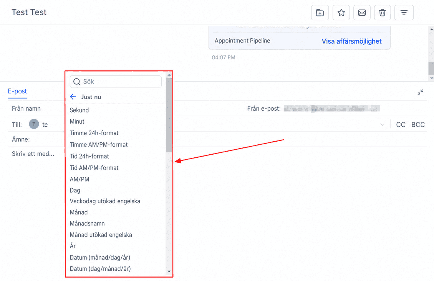This screenshot has width=434, height=281.
Task: Delete conversation with the trash icon
Action: 382,13
